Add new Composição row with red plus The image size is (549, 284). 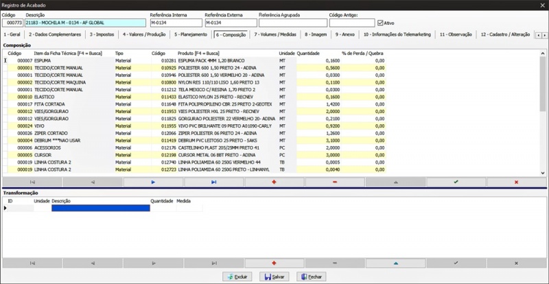click(x=274, y=182)
